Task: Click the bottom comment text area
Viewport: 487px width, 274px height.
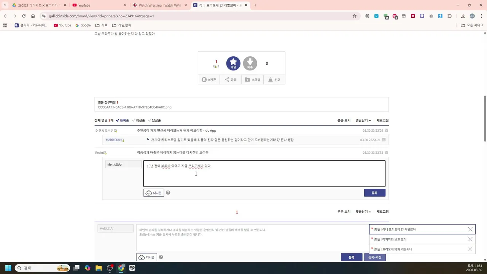Action: pos(253,238)
